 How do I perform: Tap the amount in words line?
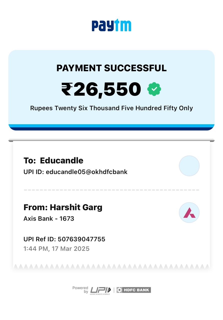(x=111, y=108)
